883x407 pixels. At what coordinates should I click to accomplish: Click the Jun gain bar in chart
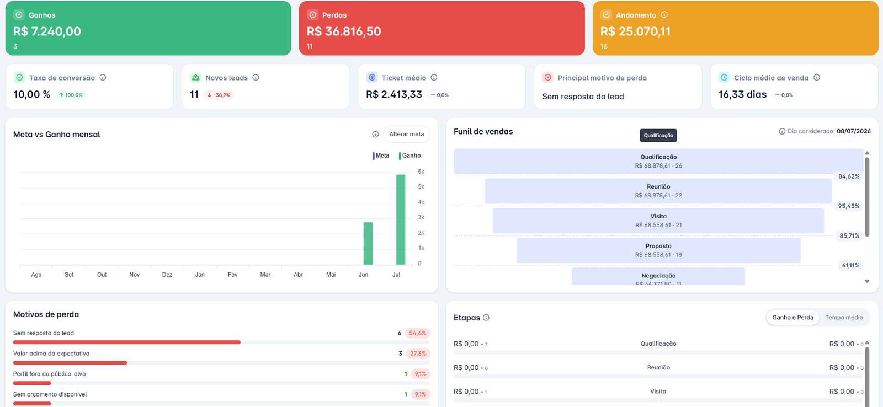coord(368,243)
